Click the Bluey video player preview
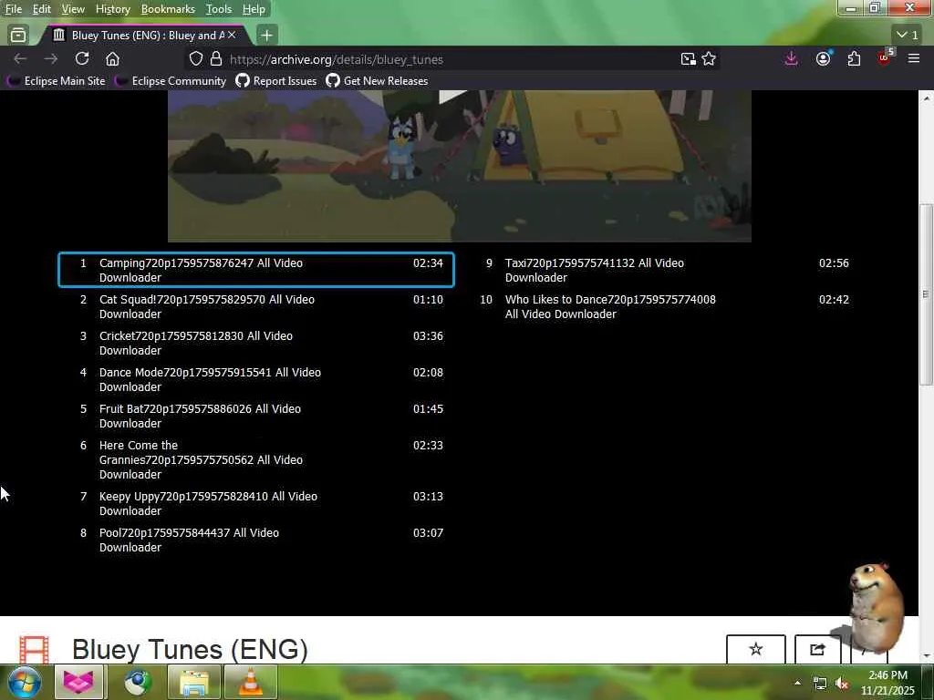The image size is (934, 700). pyautogui.click(x=460, y=166)
